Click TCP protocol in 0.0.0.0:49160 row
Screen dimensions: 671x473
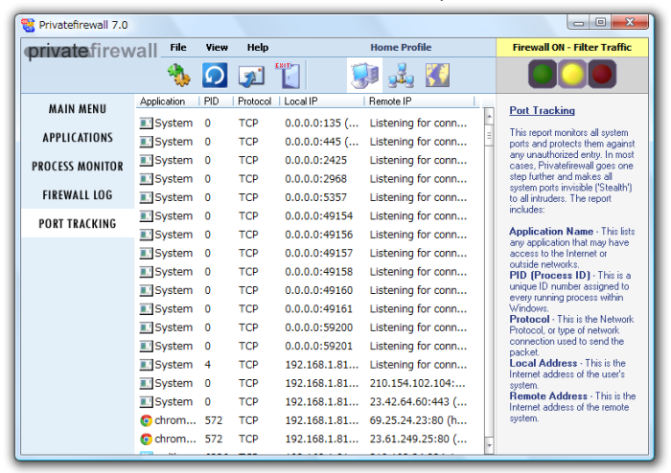point(248,290)
